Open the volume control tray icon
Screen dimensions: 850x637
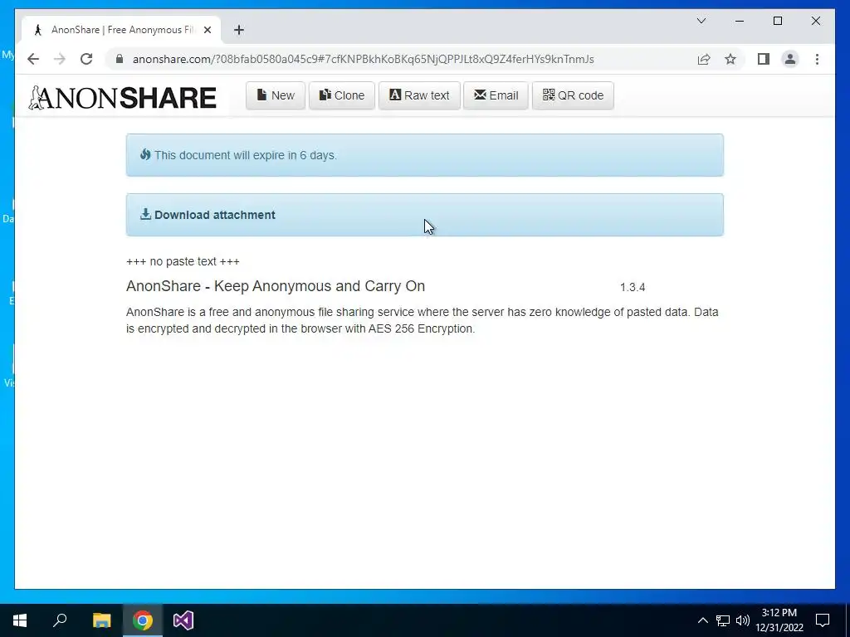743,620
